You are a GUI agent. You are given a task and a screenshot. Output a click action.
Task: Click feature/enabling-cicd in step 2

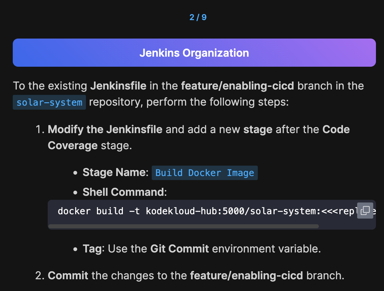coord(246,276)
